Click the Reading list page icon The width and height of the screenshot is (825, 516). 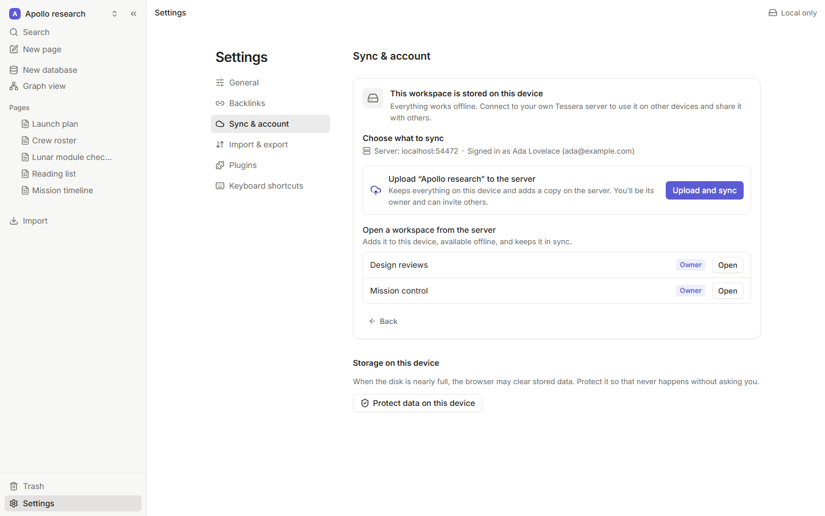(x=25, y=174)
